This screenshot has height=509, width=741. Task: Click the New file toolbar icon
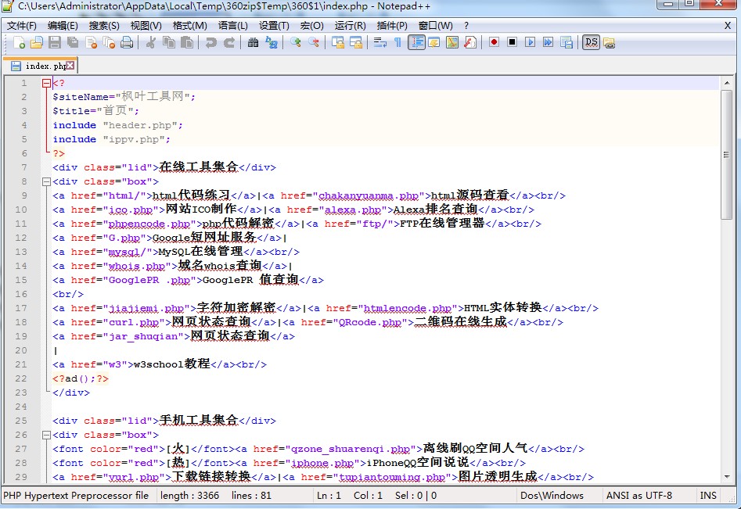[x=19, y=42]
